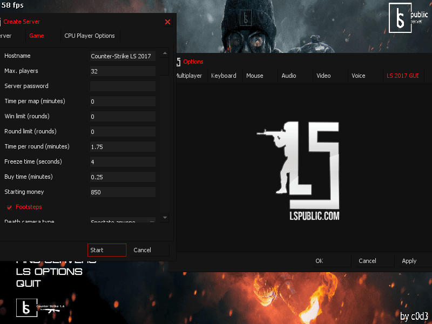Click the scroll-up arrow in server settings list
This screenshot has height=324, width=432.
165,53
